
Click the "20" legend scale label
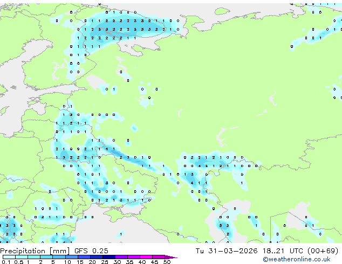(x=92, y=262)
